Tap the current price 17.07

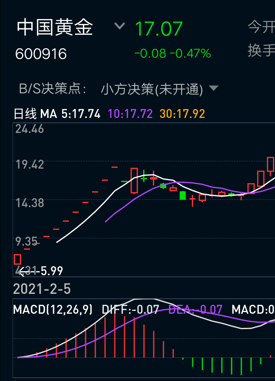159,29
